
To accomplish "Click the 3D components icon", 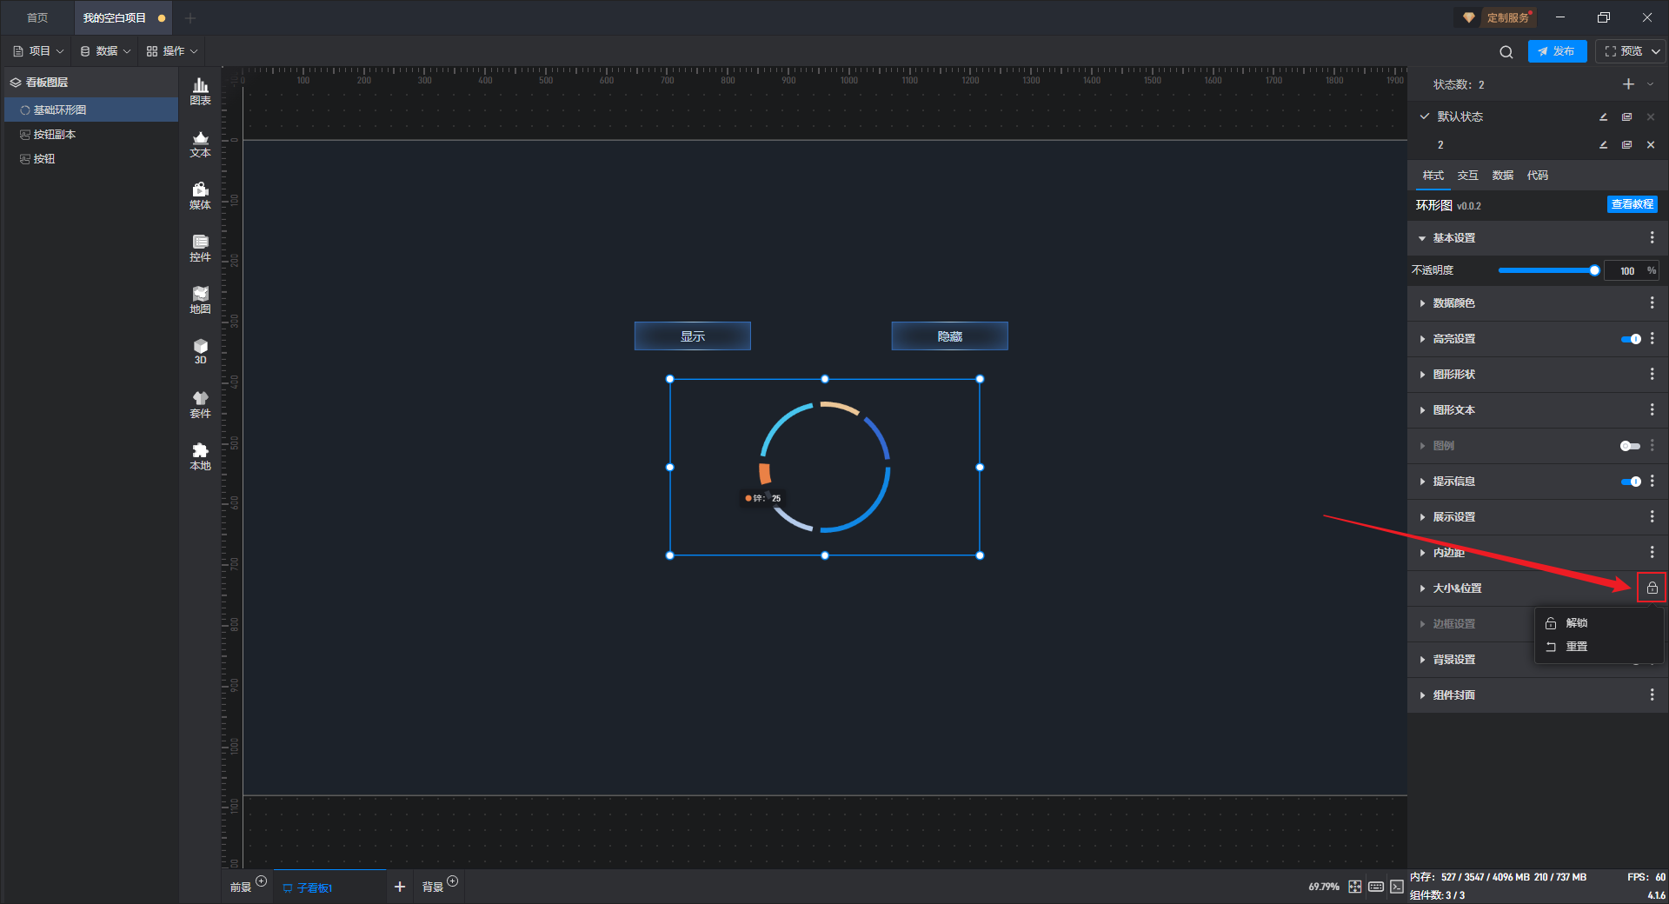I will pos(200,351).
